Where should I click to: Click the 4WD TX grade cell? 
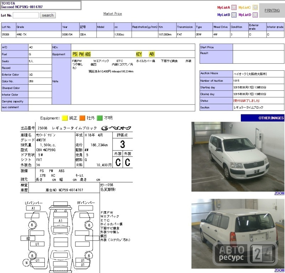click(x=39, y=34)
